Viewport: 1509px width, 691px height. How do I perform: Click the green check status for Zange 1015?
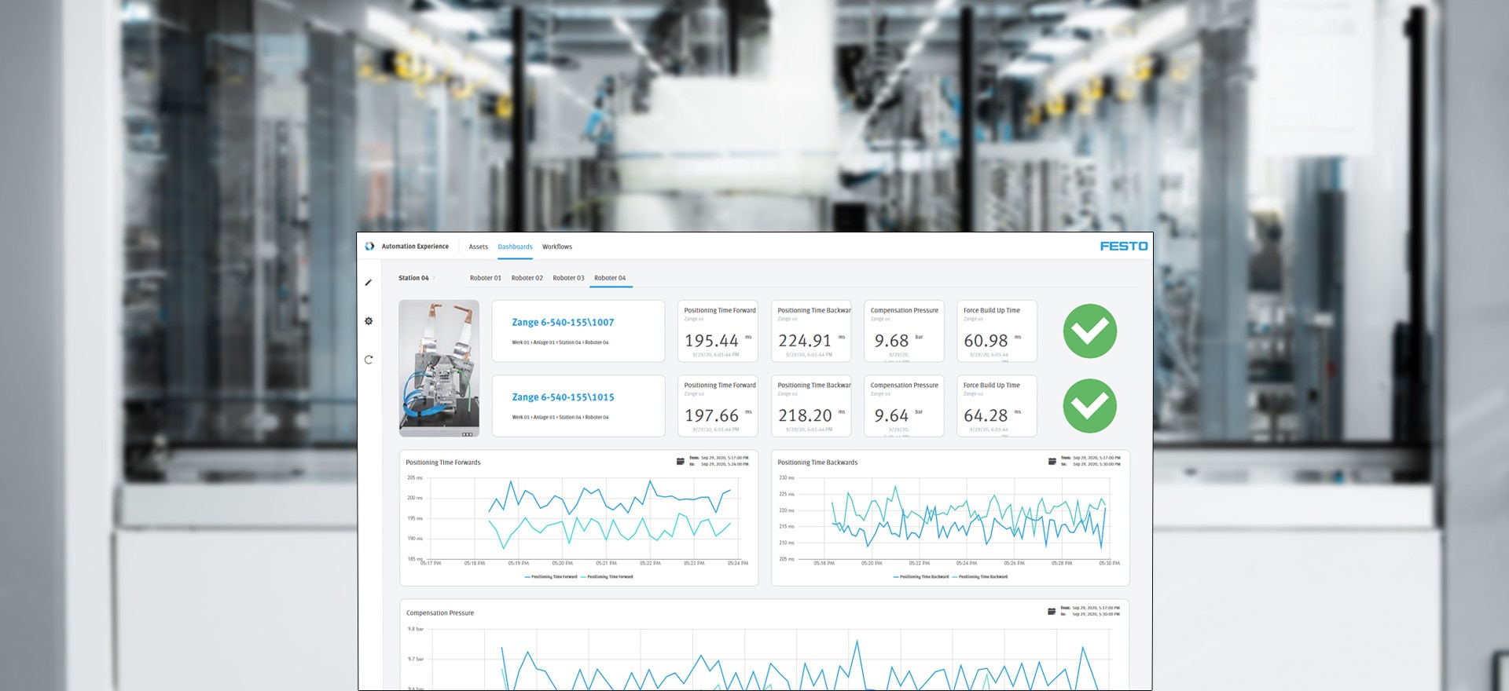pyautogui.click(x=1089, y=406)
